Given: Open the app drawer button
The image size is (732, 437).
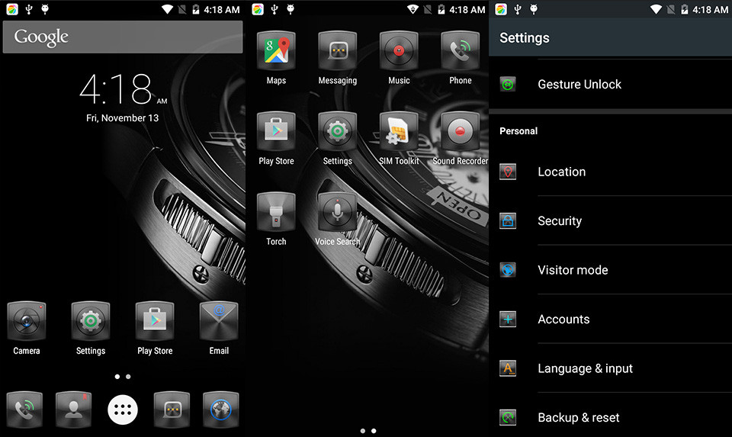Looking at the screenshot, I should (123, 410).
